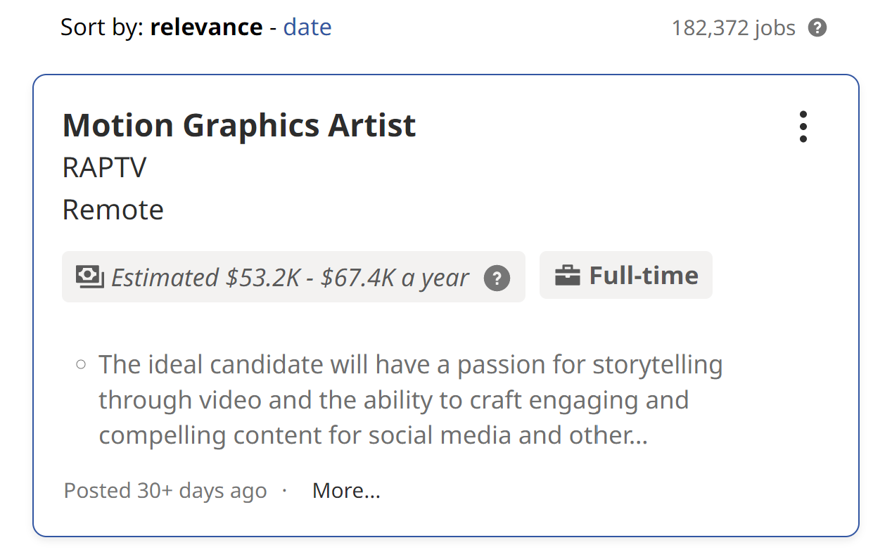Click the 'compelling content for social media' line
This screenshot has width=892, height=552.
click(x=373, y=436)
